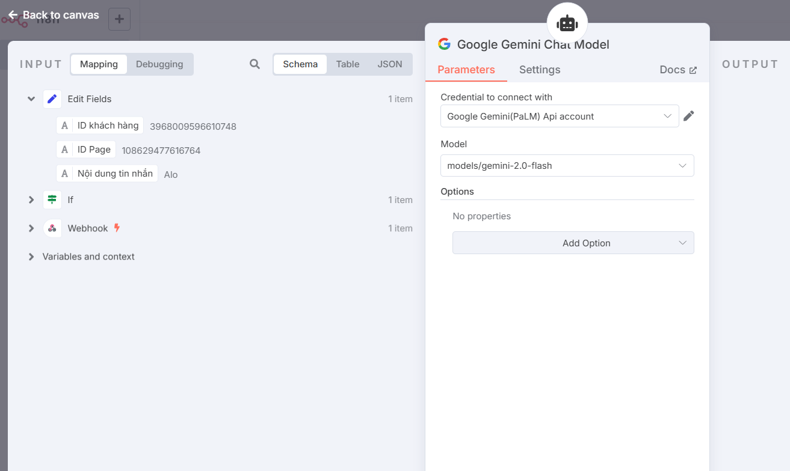Click the plus button in top bar

119,19
